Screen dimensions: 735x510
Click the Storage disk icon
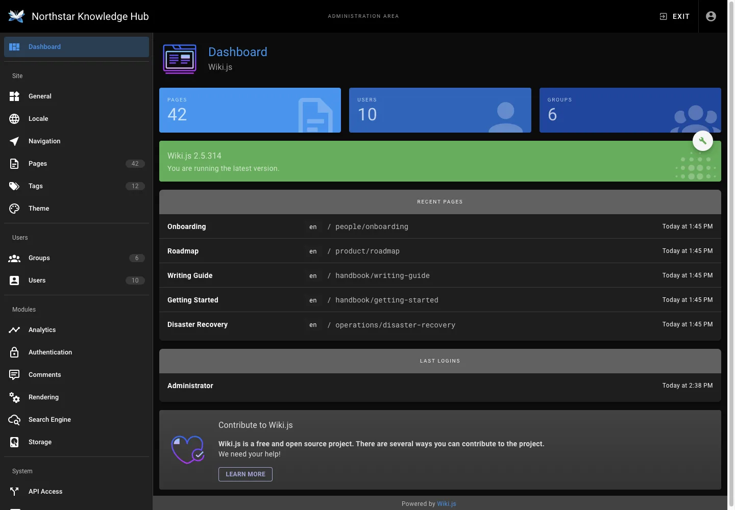coord(14,442)
